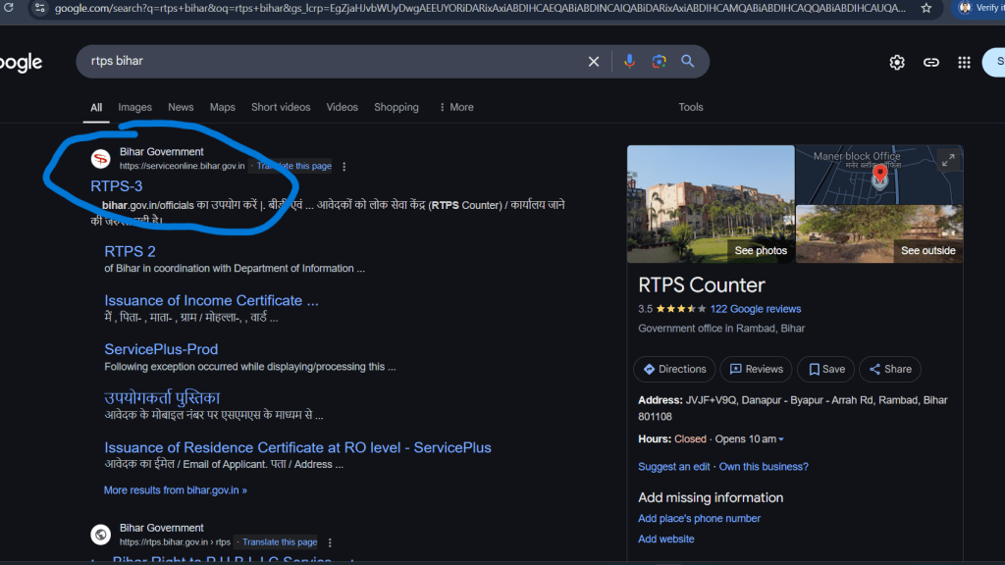Click the globe favicon of rtps.bihar.gov.in result
The image size is (1005, 565).
pyautogui.click(x=101, y=535)
